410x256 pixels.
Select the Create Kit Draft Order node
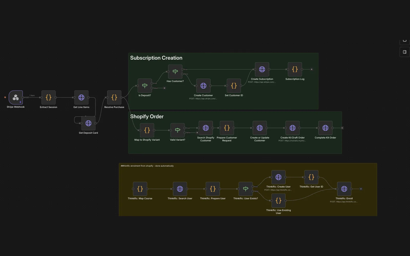292,128
